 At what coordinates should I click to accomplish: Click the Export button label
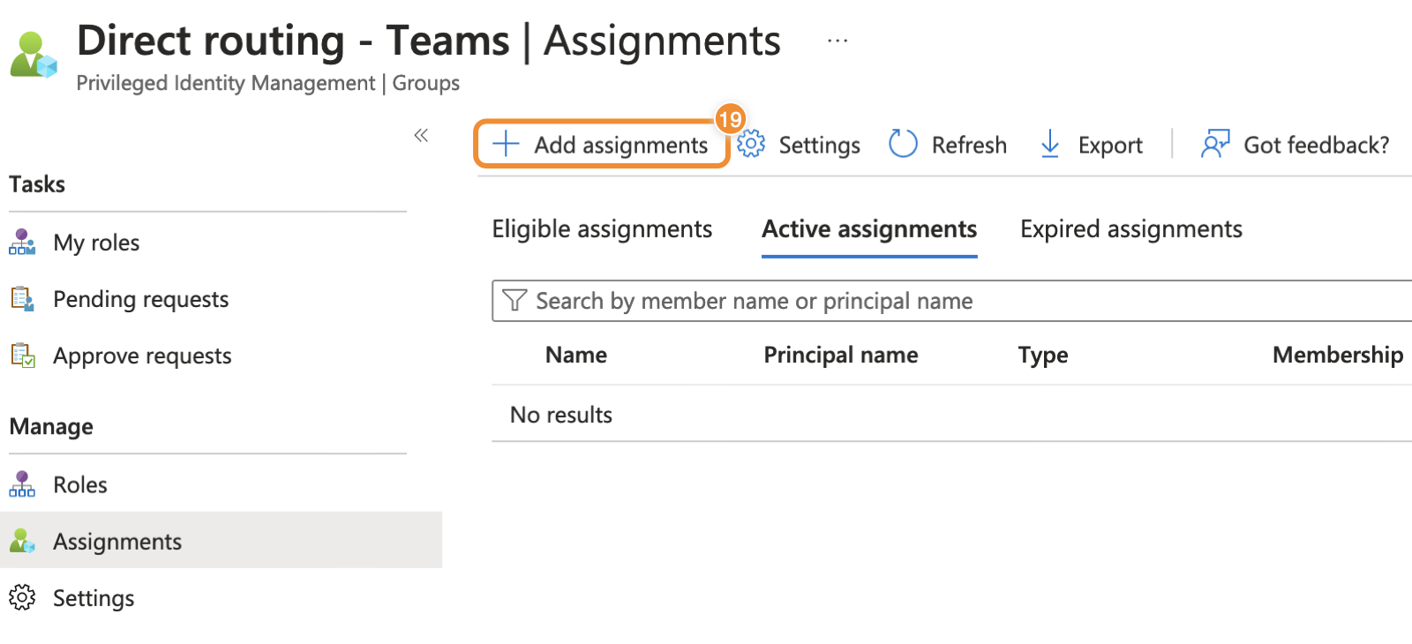tap(1109, 145)
